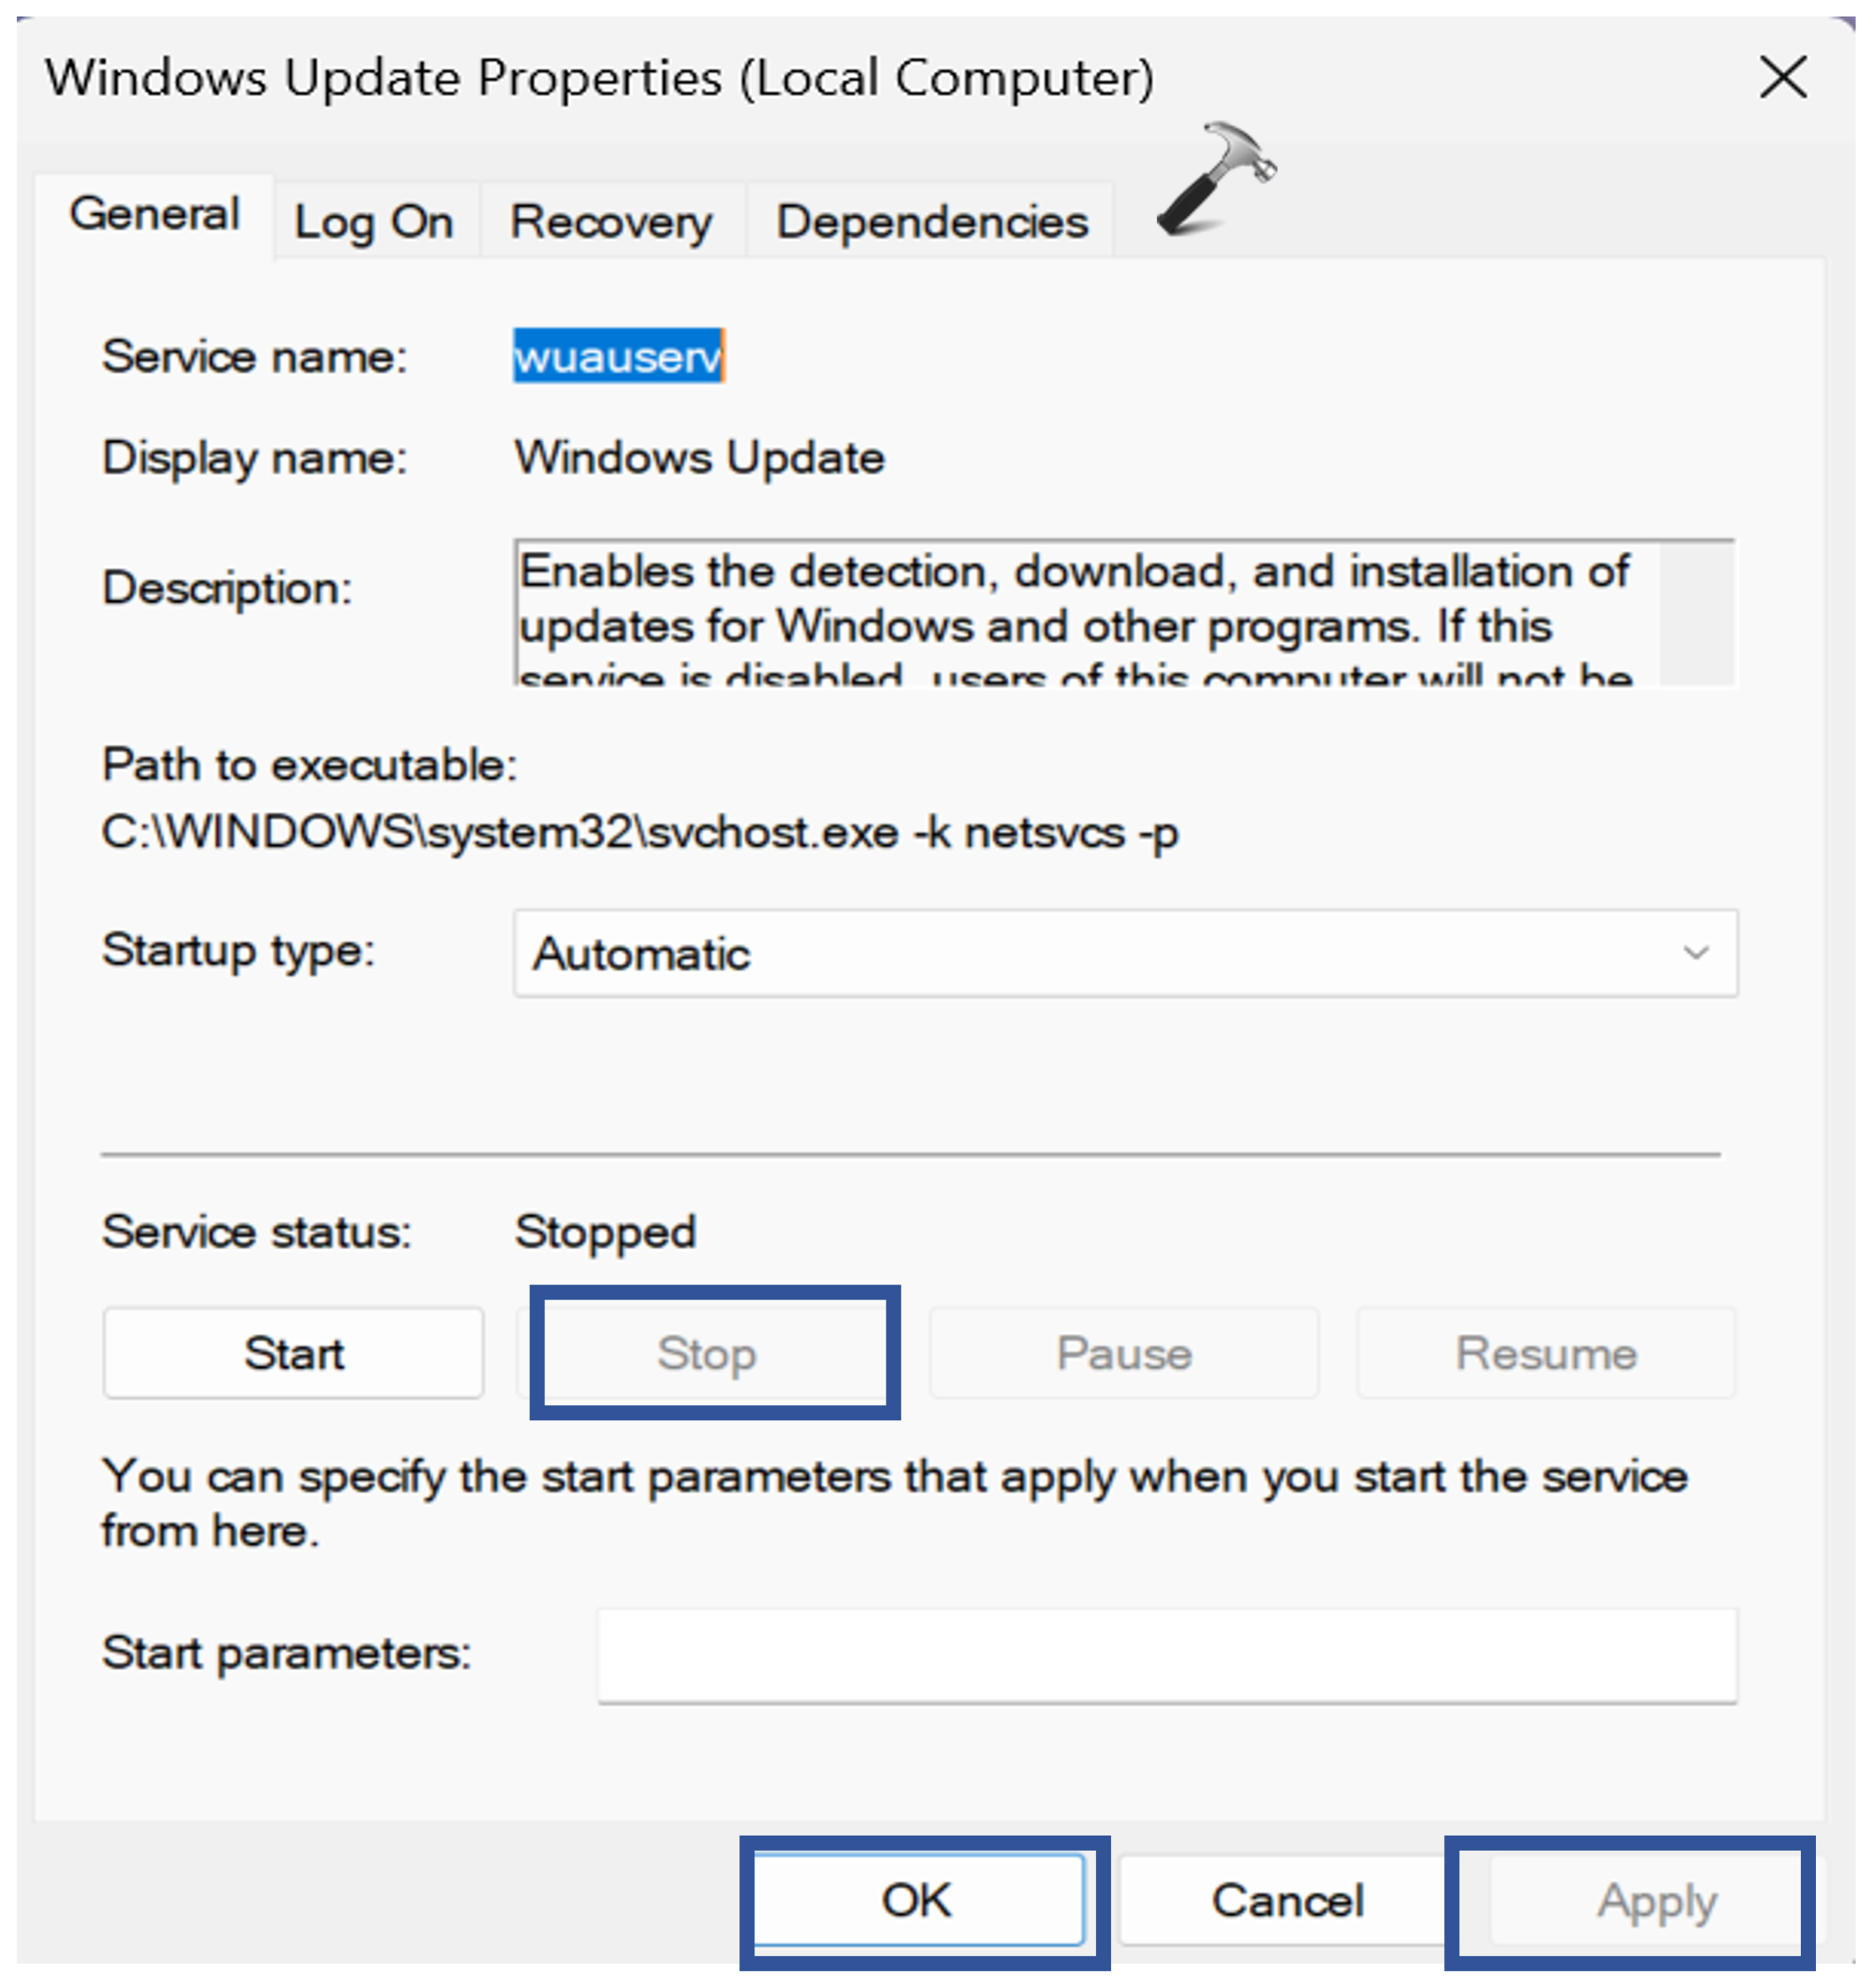Click the Resume service button

[x=1545, y=1353]
